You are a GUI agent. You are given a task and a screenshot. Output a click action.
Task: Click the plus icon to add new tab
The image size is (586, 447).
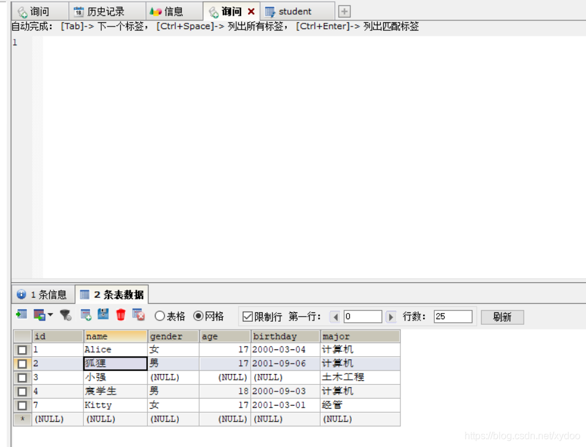coord(344,12)
